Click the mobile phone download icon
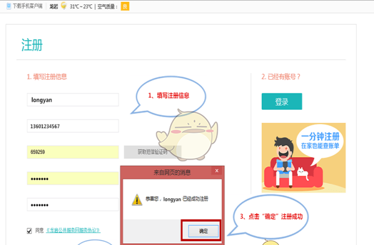 coord(9,6)
